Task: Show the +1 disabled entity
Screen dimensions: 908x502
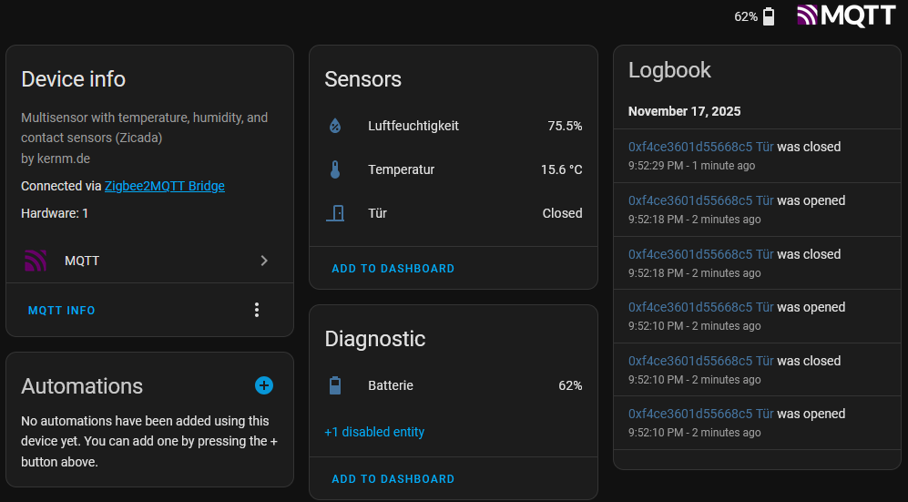Action: (374, 432)
